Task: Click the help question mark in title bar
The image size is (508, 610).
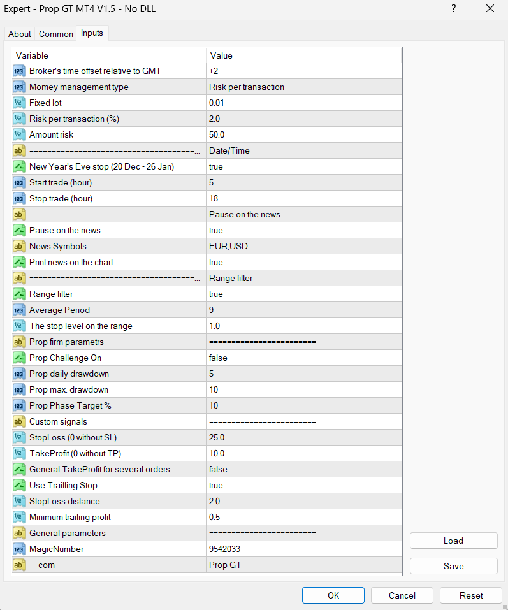Action: click(x=454, y=8)
